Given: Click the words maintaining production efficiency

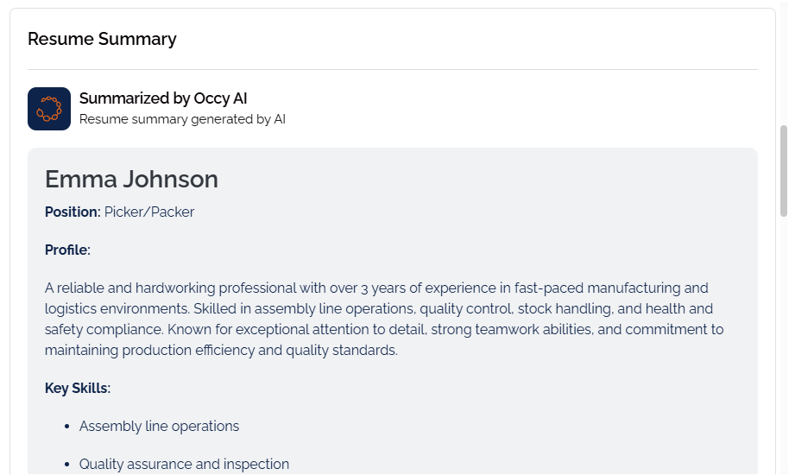Looking at the screenshot, I should (x=151, y=351).
